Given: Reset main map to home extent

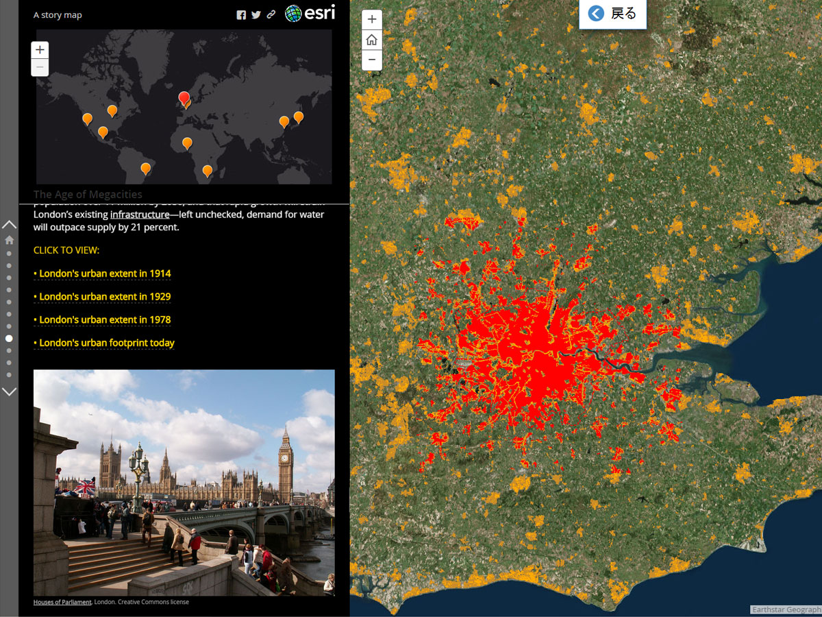Looking at the screenshot, I should (x=371, y=40).
